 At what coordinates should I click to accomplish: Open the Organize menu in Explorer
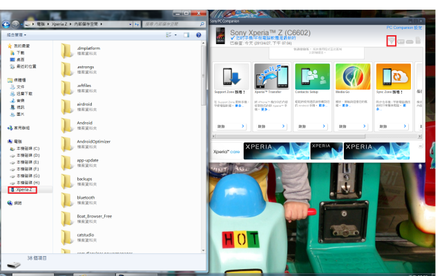coord(17,35)
